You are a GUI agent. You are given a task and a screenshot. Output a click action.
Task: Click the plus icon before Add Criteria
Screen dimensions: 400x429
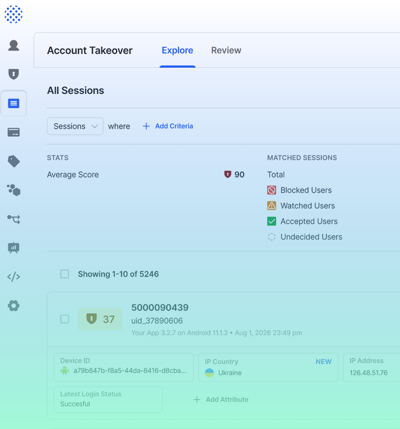click(x=146, y=126)
